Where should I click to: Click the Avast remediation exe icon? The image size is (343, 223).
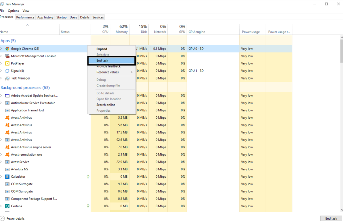[x=7, y=155]
